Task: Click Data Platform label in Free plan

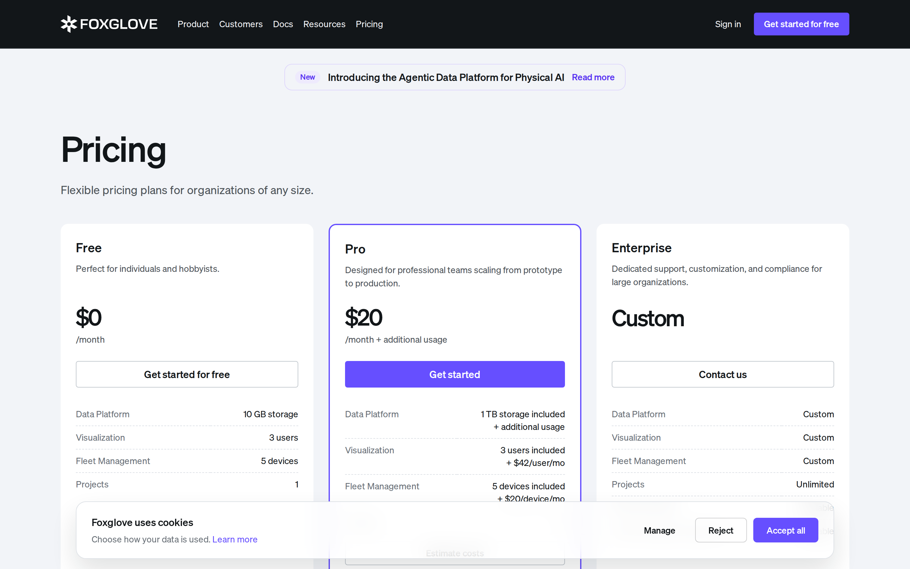Action: 102,414
